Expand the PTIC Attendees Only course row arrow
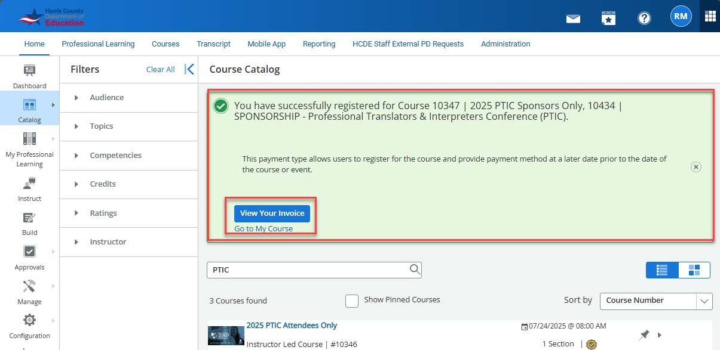The image size is (720, 350). (660, 335)
